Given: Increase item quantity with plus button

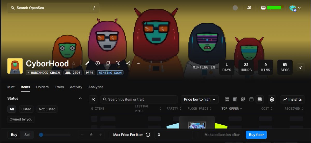Looking at the screenshot, I should pyautogui.click(x=101, y=135).
